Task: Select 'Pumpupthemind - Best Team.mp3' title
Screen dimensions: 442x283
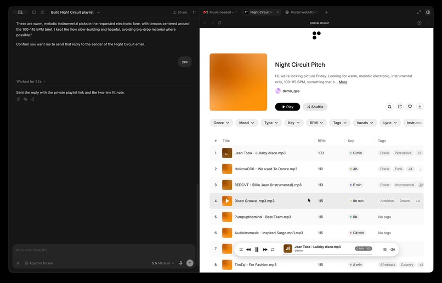Action: pyautogui.click(x=263, y=217)
